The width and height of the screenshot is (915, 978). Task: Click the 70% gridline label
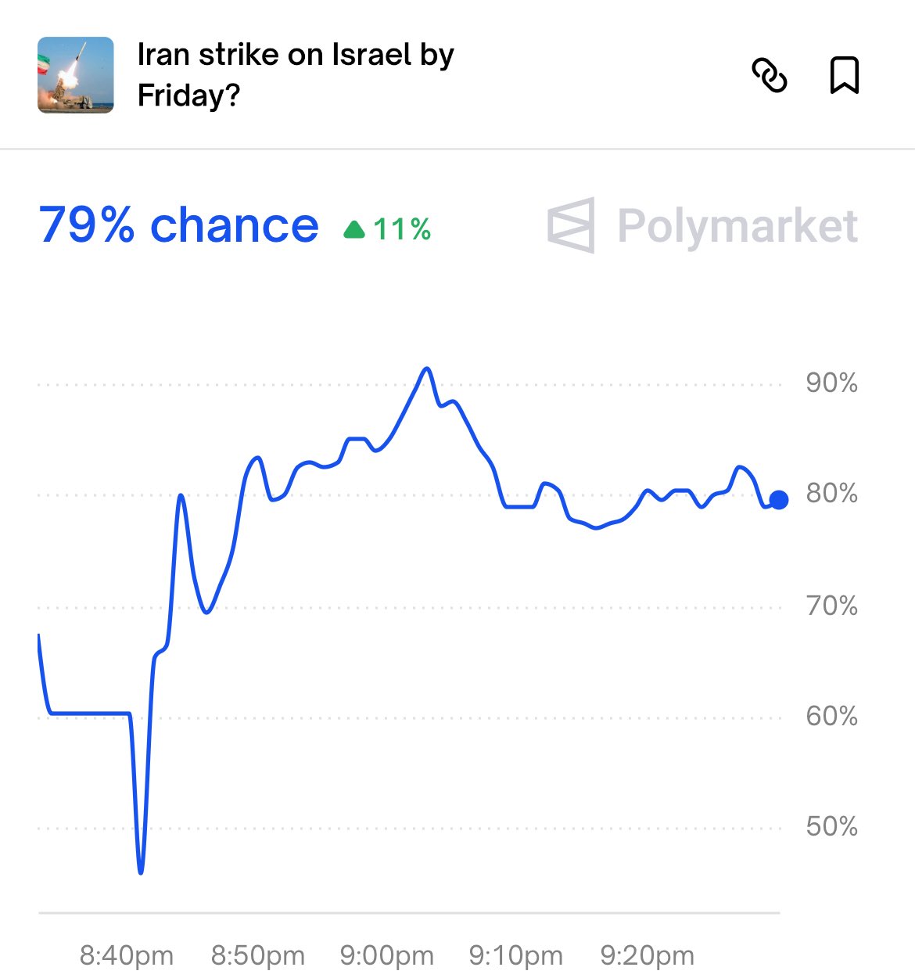832,606
